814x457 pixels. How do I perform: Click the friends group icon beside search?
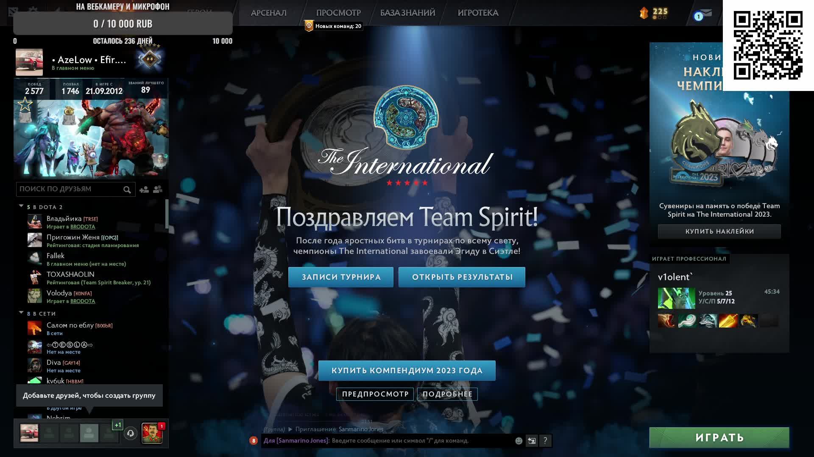(158, 190)
